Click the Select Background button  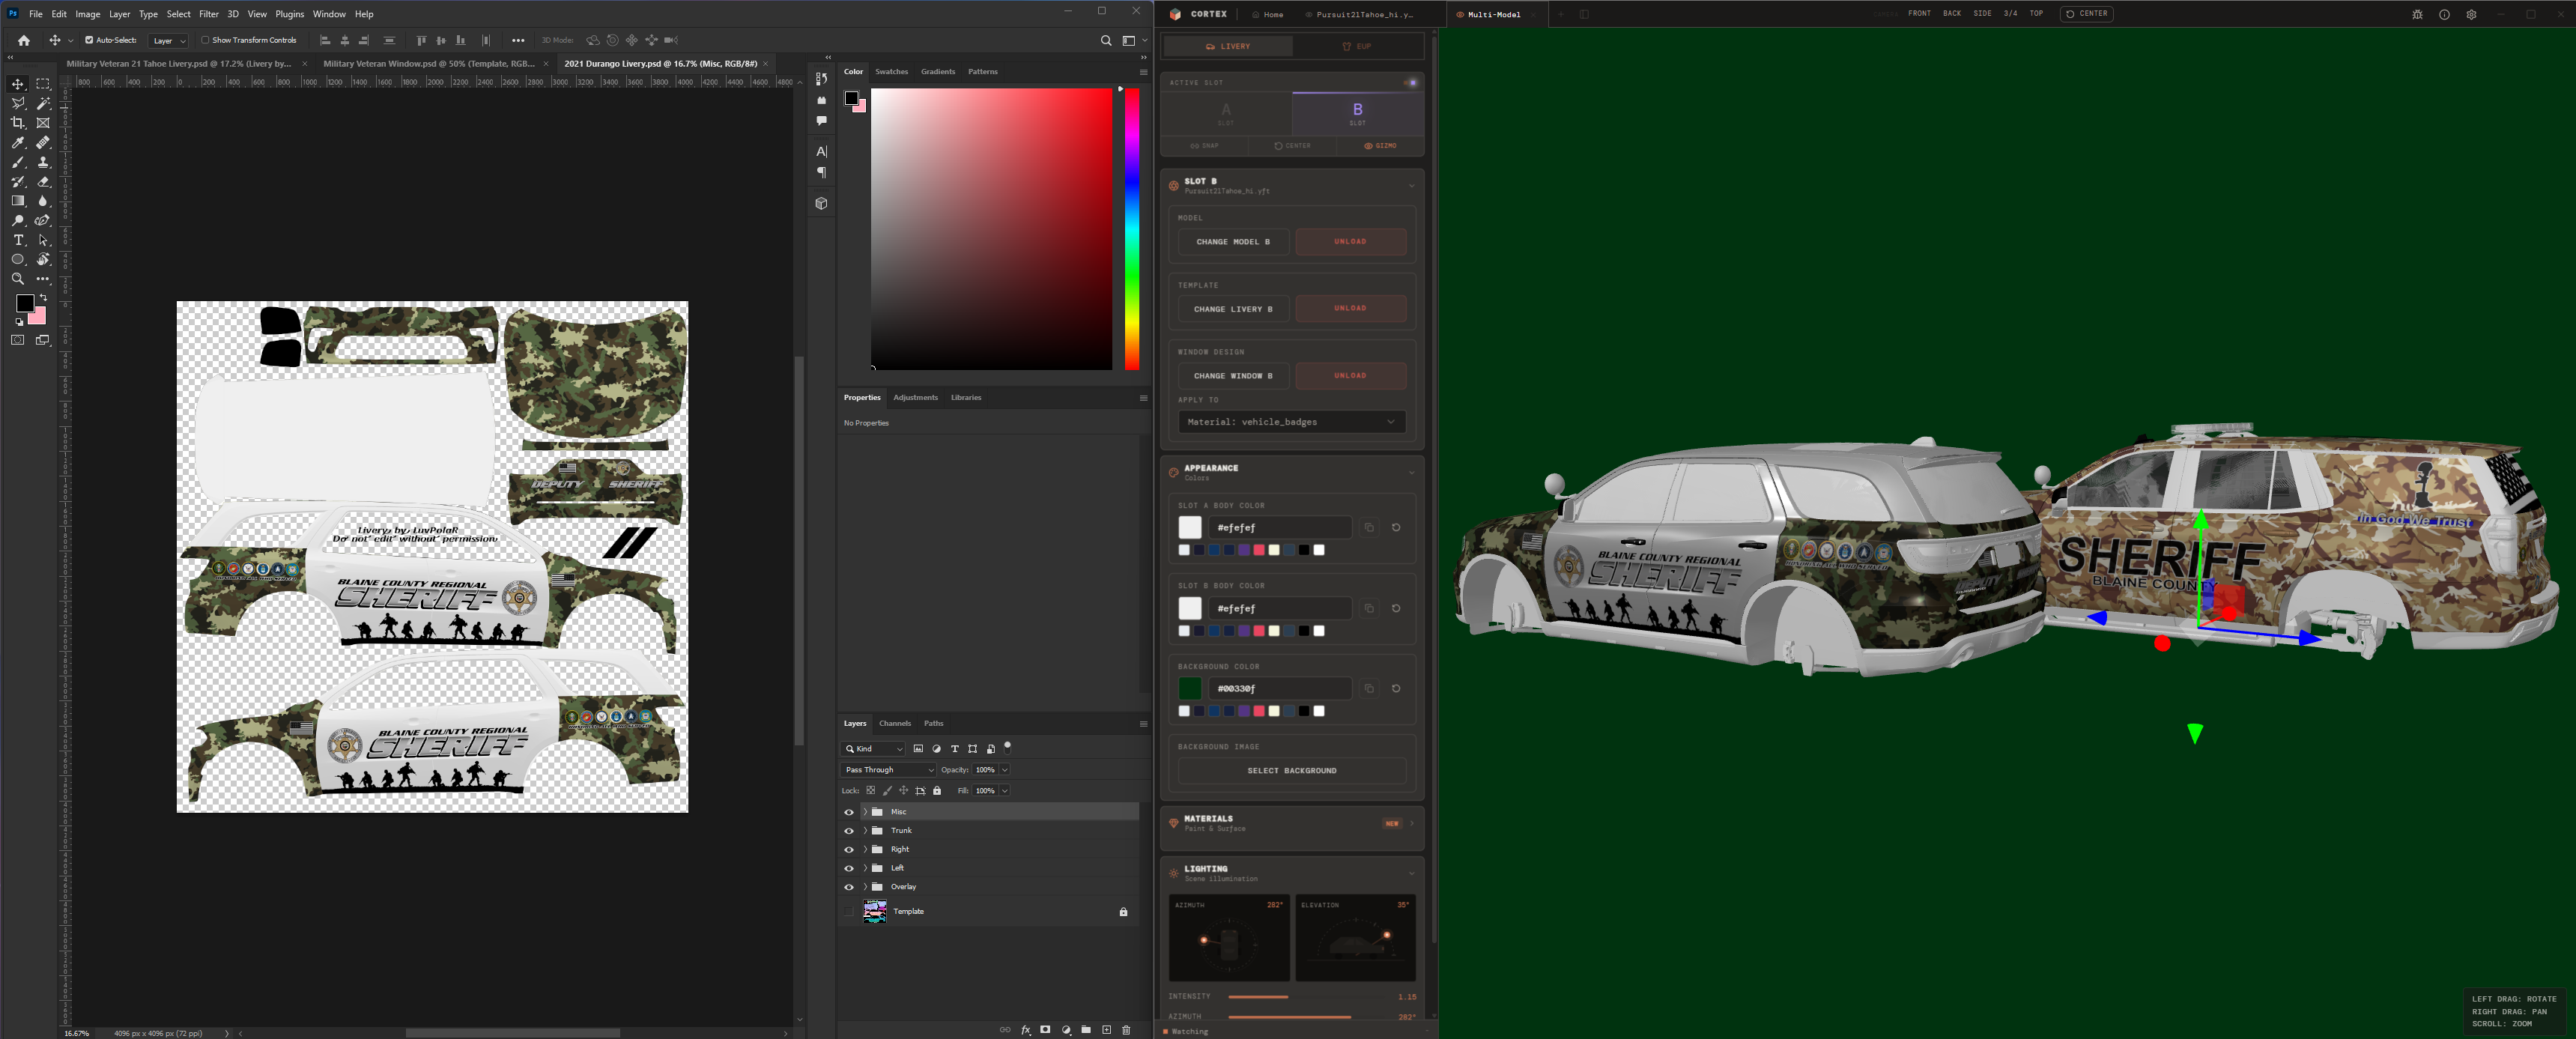1291,771
